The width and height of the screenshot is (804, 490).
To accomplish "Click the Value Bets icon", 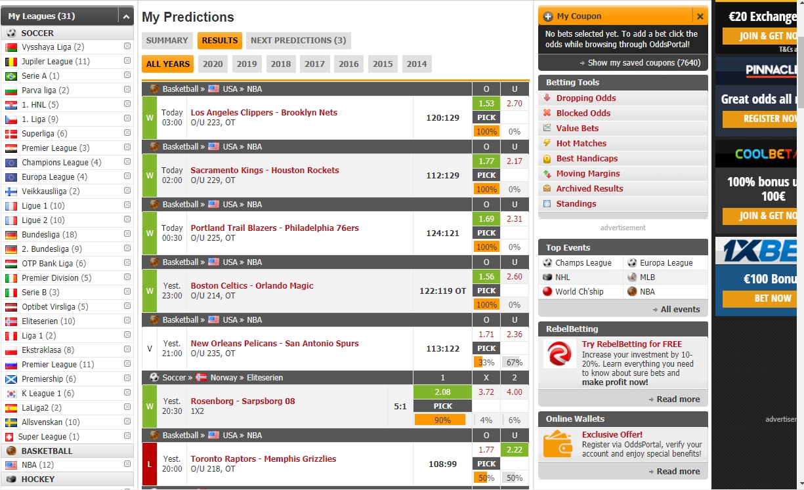I will (547, 128).
